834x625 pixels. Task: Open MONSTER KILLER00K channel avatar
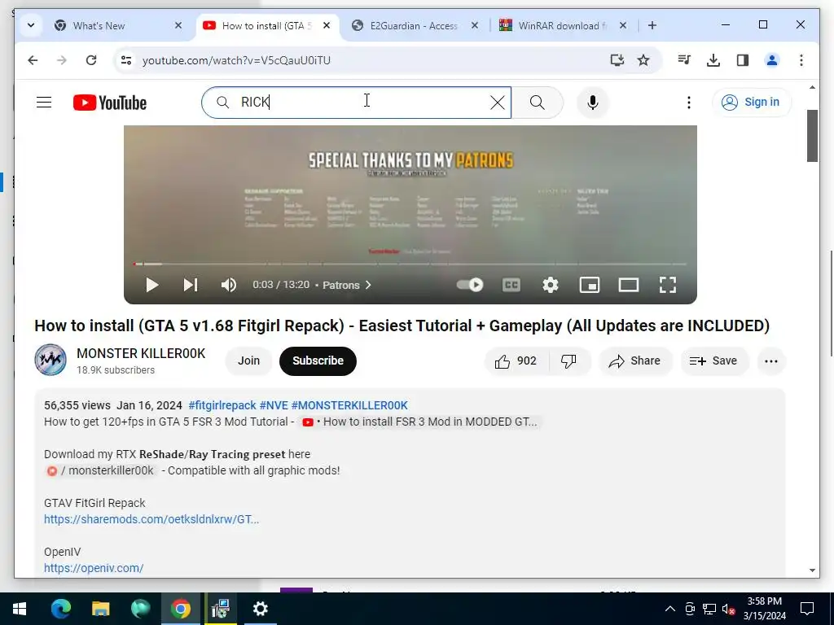[x=50, y=360]
